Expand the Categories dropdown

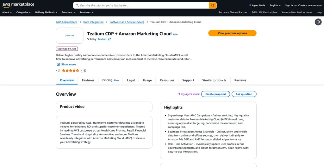[x=23, y=12]
